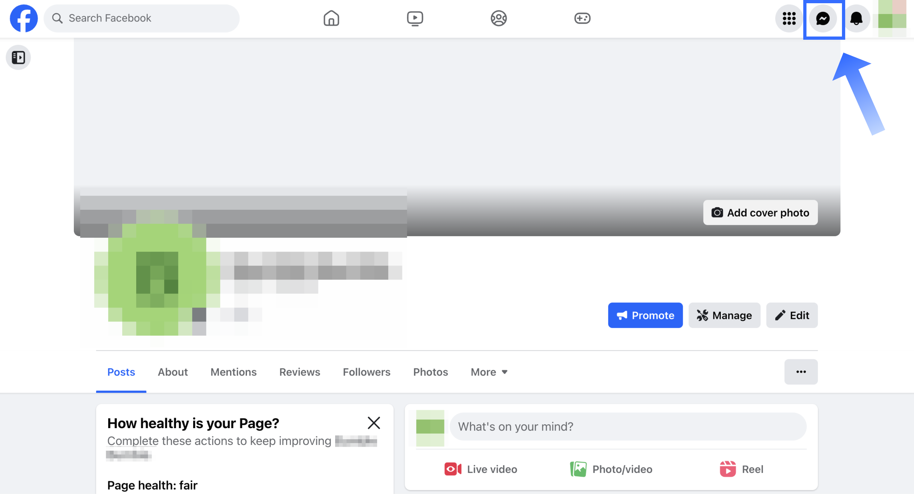Image resolution: width=914 pixels, height=494 pixels.
Task: Switch to the Reviews tab
Action: pos(300,372)
